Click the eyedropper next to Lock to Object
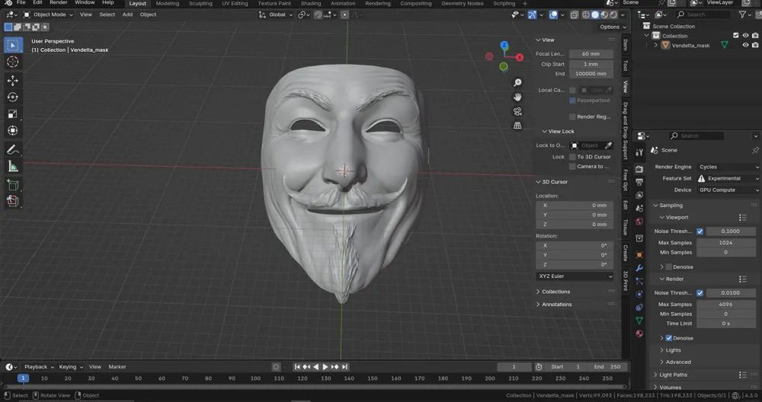 (x=608, y=145)
